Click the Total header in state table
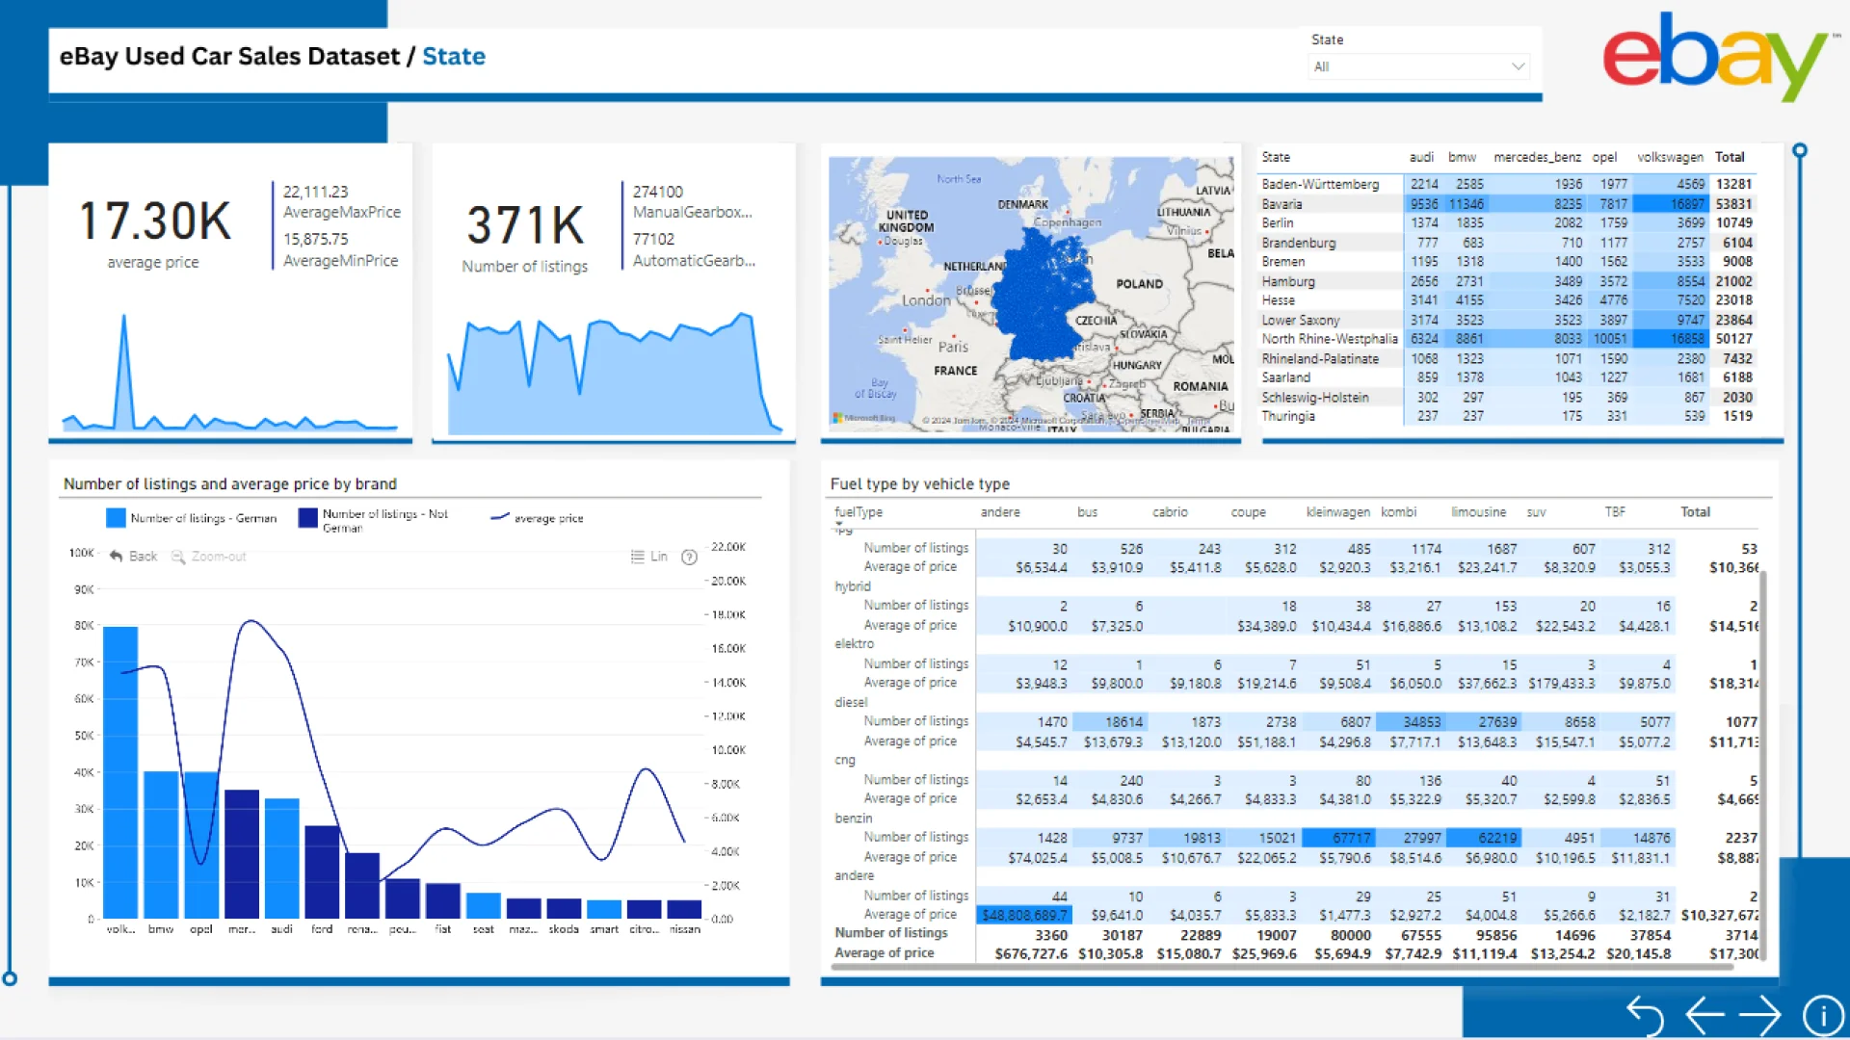 pos(1730,157)
